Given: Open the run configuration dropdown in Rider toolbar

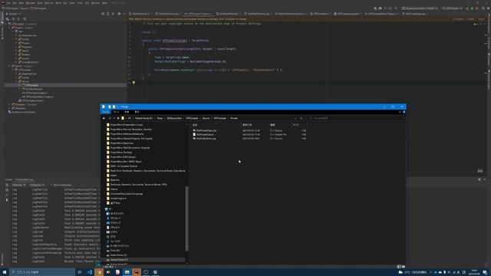Looking at the screenshot, I should 453,8.
